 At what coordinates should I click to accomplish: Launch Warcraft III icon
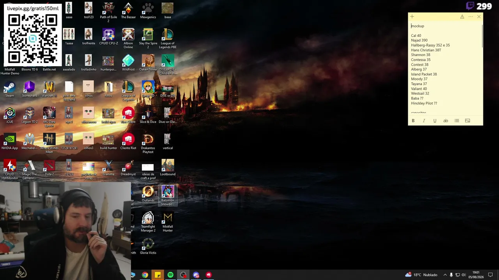coord(49,89)
